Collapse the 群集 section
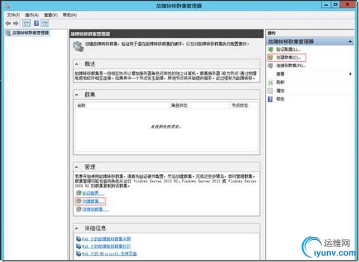 (x=77, y=95)
